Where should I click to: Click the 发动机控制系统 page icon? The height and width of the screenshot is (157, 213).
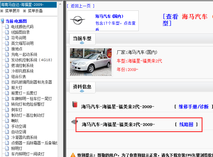(x=7, y=60)
